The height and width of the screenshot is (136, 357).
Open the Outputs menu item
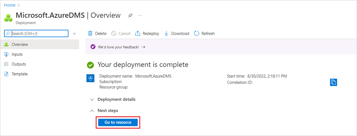click(x=19, y=64)
